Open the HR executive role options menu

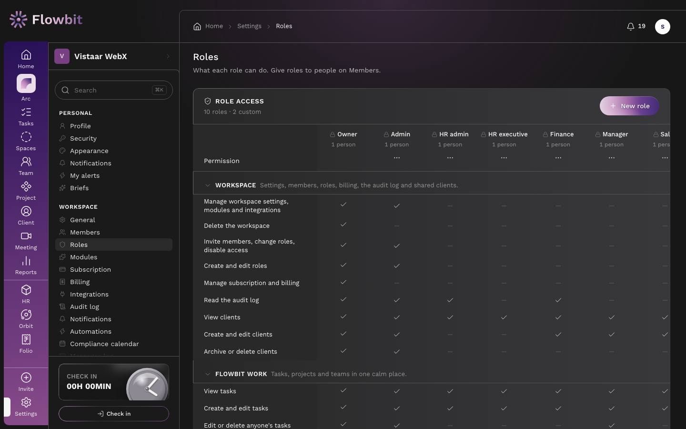[504, 158]
